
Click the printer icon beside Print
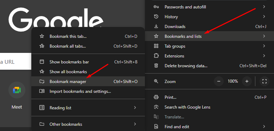156,97
